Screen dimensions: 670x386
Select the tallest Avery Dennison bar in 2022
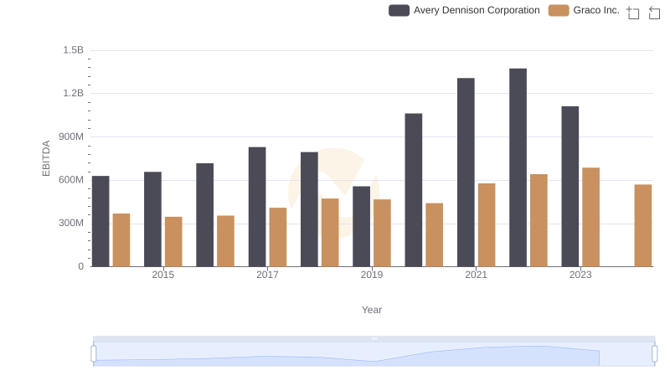[518, 167]
